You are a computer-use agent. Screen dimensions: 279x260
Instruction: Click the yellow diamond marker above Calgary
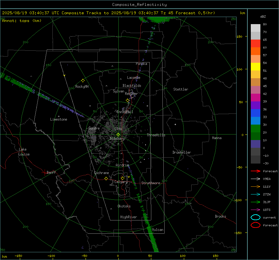(x=122, y=178)
